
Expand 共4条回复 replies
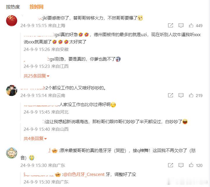click(x=35, y=138)
